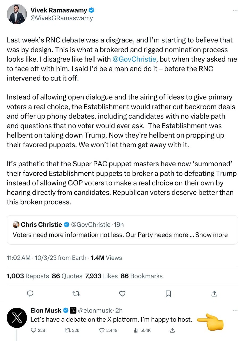Like Vivek Ramaswamy's post with heart icon

coord(122,294)
